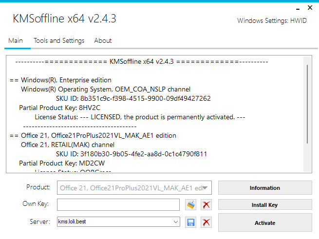The width and height of the screenshot is (319, 239).
Task: Focus the Own Key input field
Action: click(118, 204)
